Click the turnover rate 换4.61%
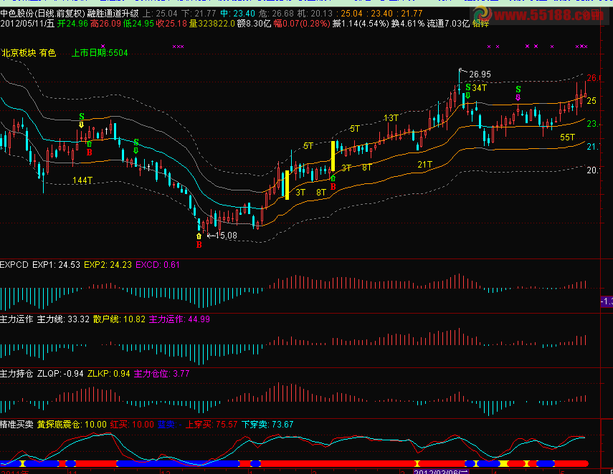Image resolution: width=613 pixels, height=474 pixels. (x=408, y=24)
